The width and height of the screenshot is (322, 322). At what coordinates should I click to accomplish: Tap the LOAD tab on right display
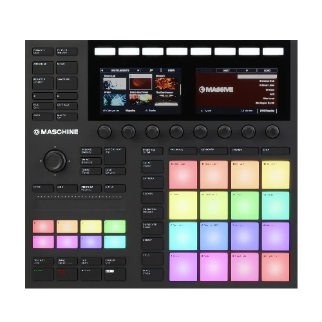[x=267, y=70]
